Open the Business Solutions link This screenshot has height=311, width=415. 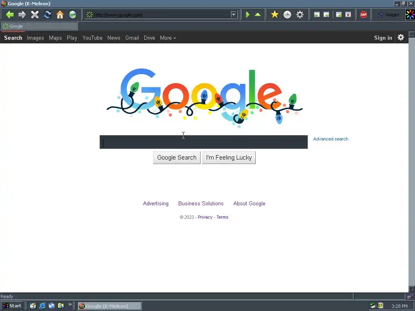[x=201, y=203]
